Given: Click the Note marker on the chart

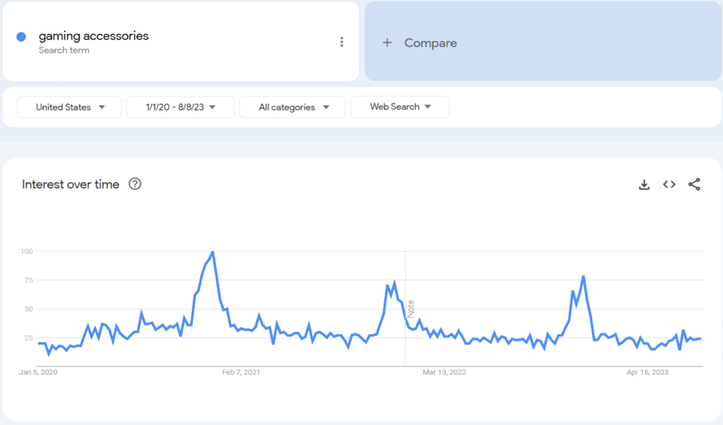Looking at the screenshot, I should point(410,309).
